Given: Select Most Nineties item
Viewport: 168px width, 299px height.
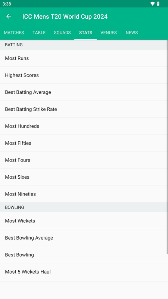Looking at the screenshot, I should pos(83,194).
